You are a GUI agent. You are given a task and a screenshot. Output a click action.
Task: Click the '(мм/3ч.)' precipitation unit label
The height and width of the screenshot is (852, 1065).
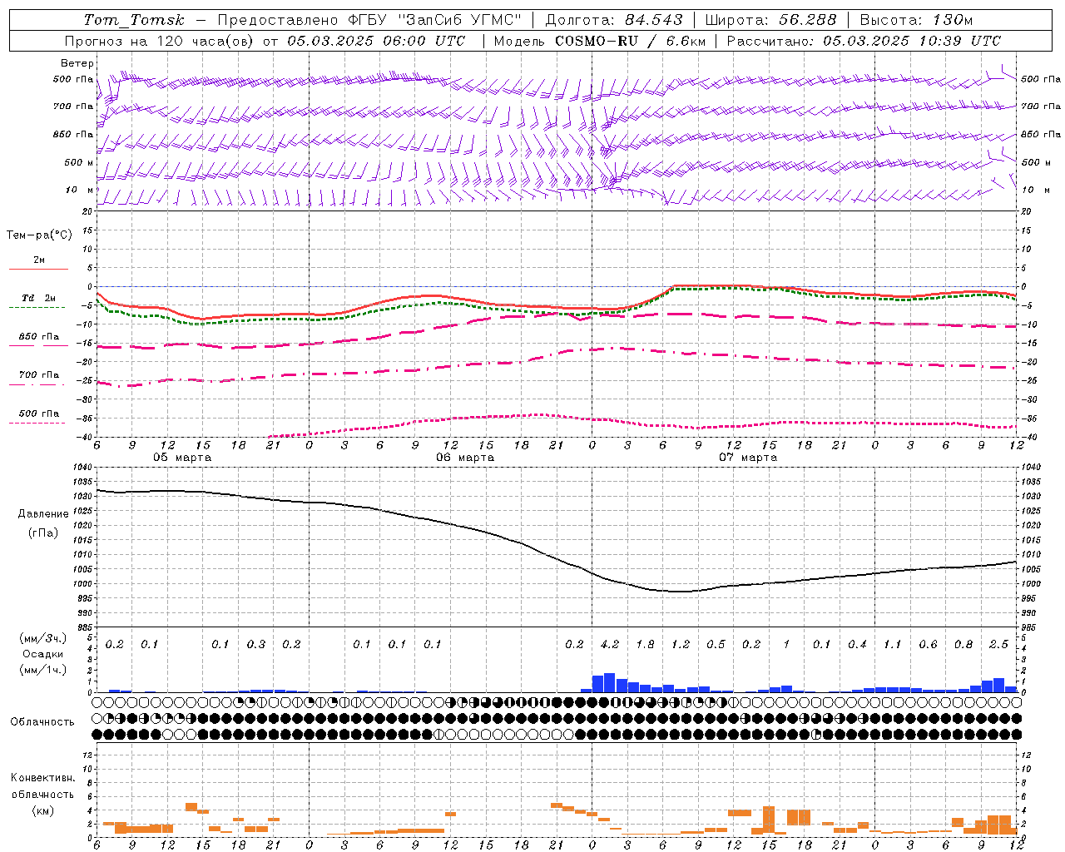point(42,638)
